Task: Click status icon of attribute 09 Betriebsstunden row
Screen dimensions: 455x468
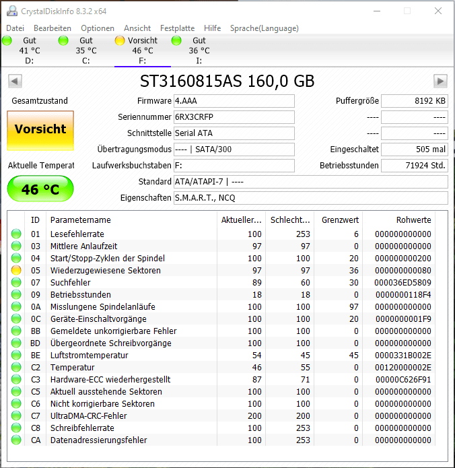Action: (16, 294)
